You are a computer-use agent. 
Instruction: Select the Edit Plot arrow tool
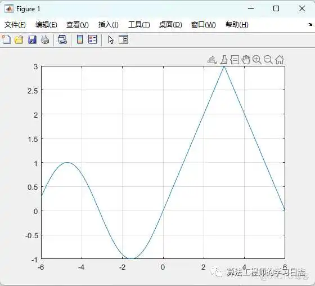coord(111,39)
